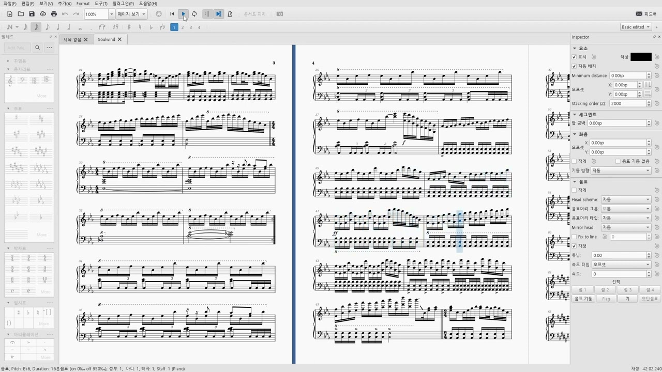The image size is (662, 372).
Task: Toggle note input mode icon
Action: tap(9, 27)
